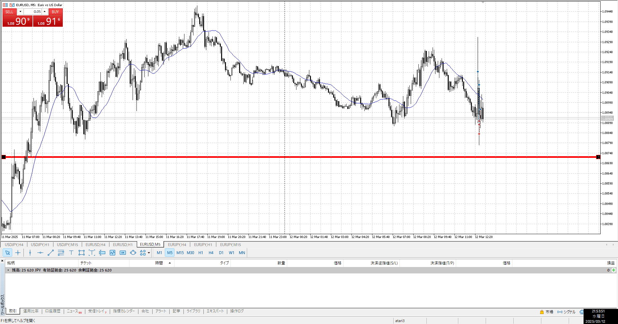The height and width of the screenshot is (324, 618).
Task: Select the vertical line drawing tool
Action: 30,253
